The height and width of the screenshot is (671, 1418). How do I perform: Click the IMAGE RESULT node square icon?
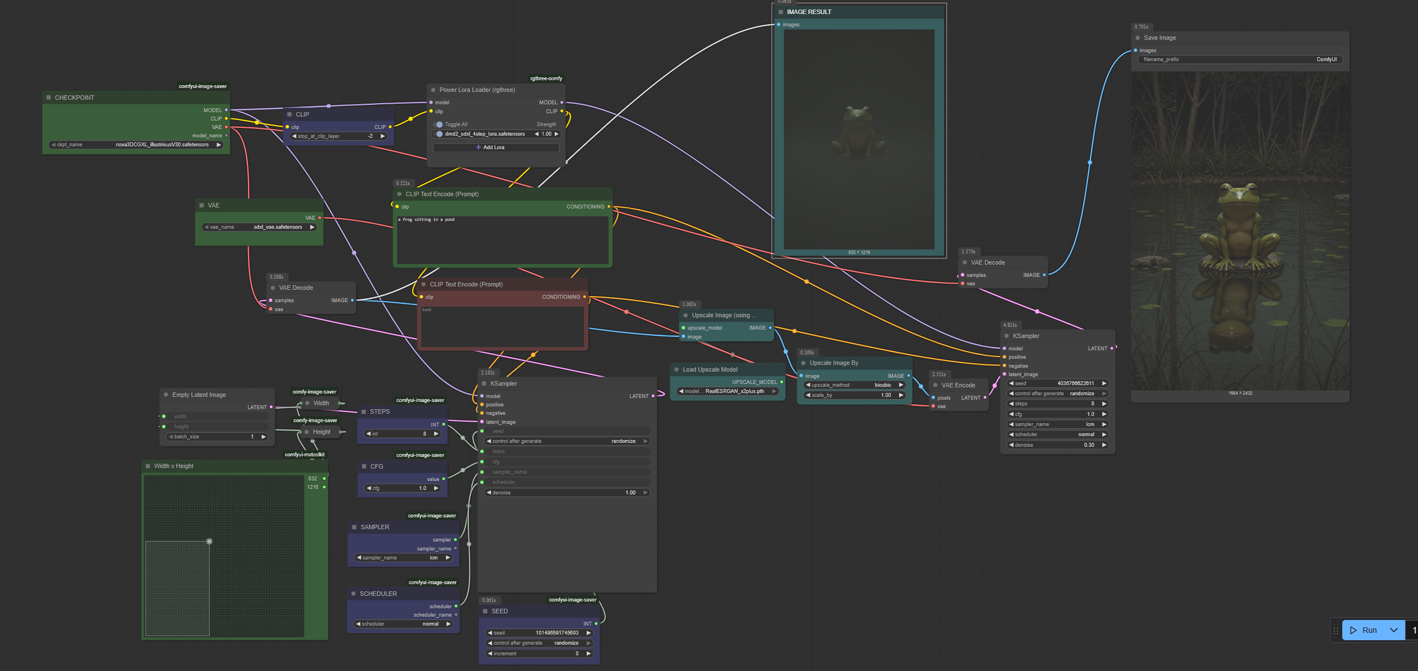[x=781, y=12]
